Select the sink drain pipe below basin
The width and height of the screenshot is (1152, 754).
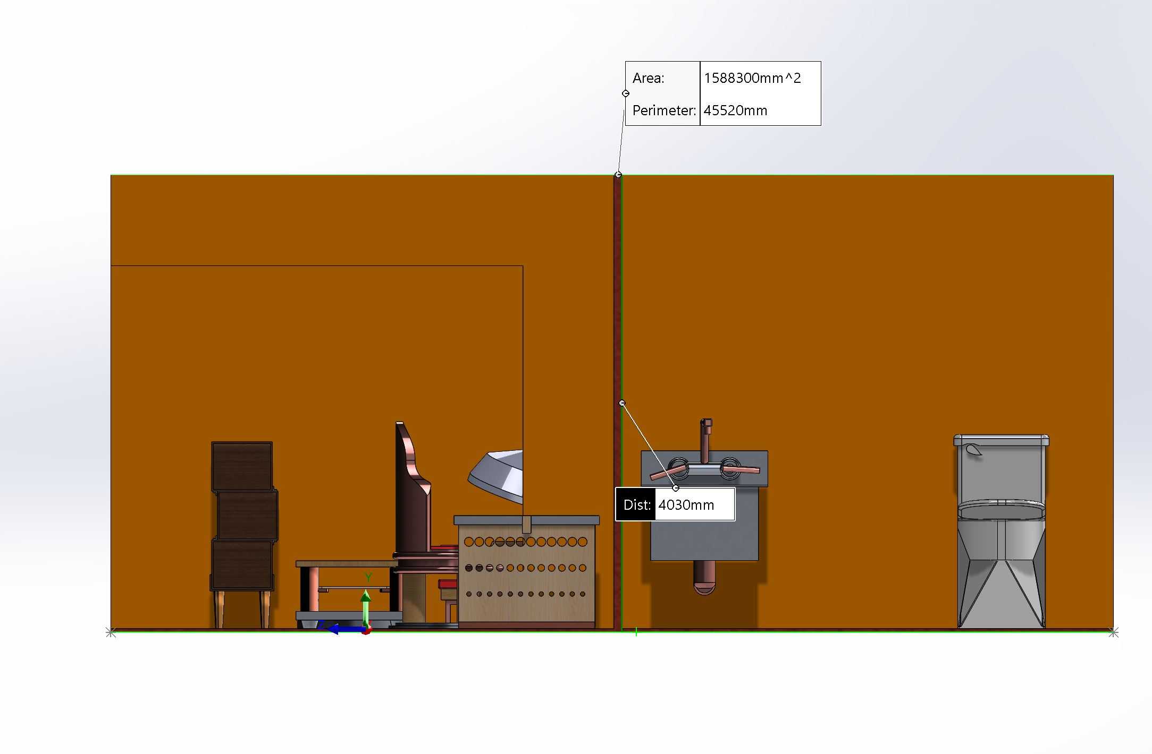[x=705, y=578]
